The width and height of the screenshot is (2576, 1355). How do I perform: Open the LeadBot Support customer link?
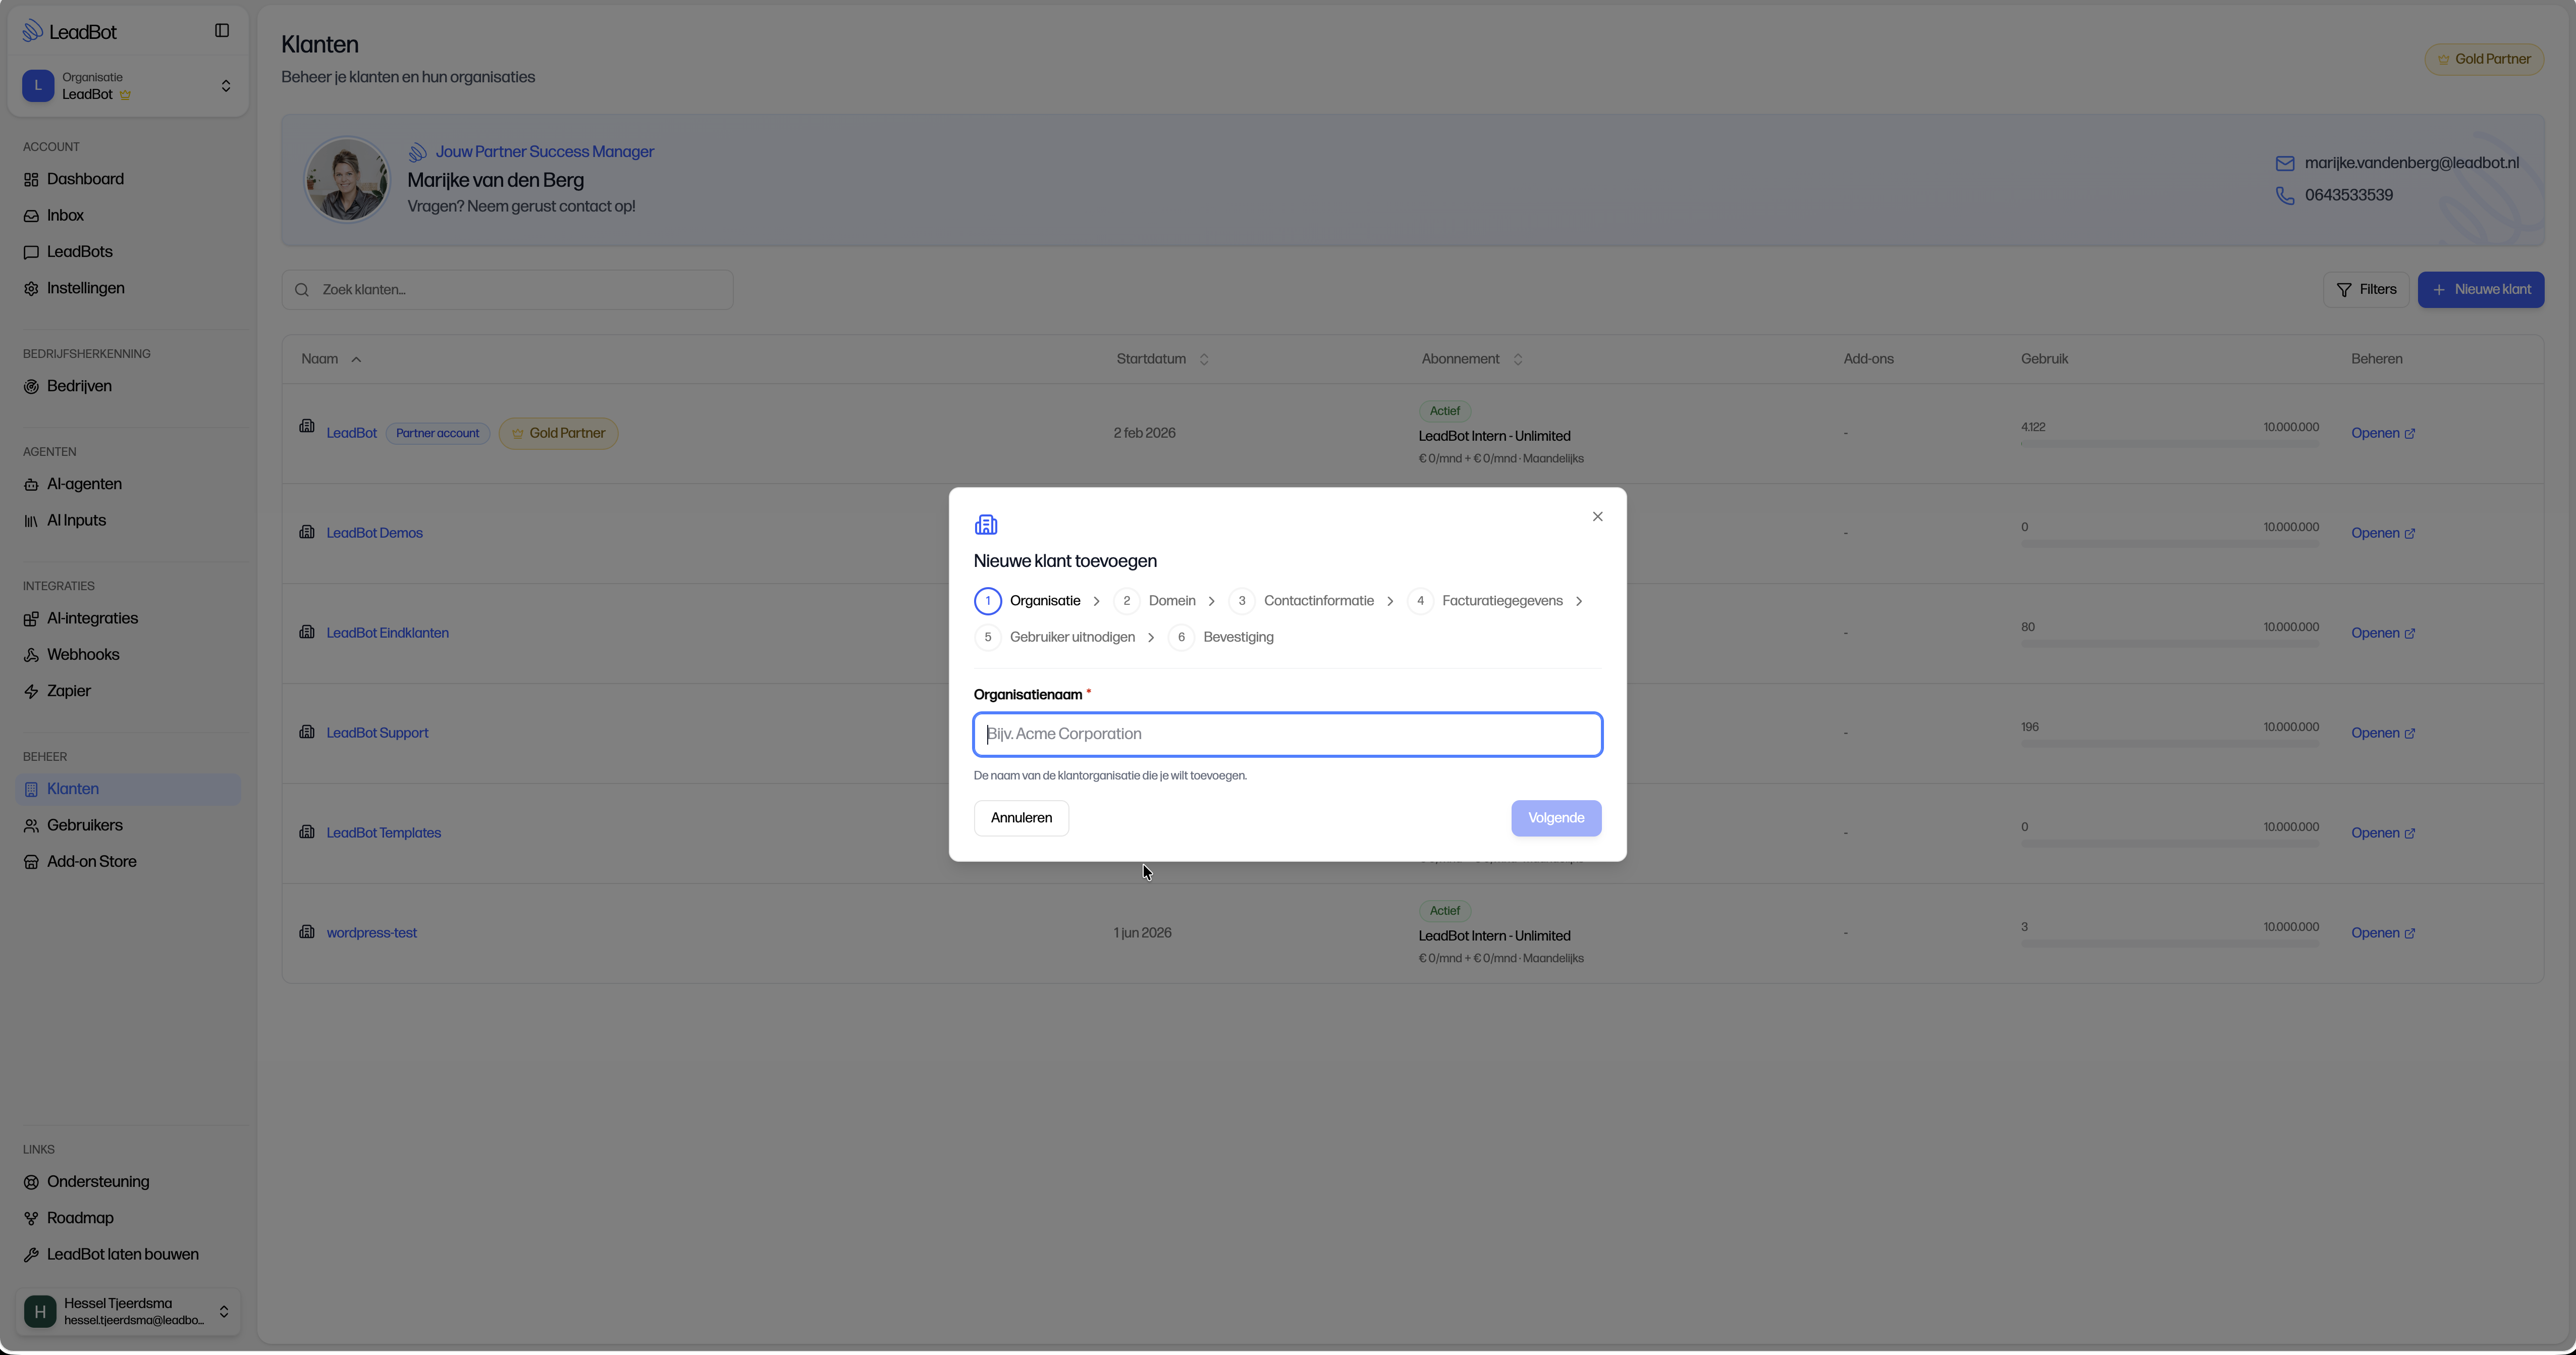[x=377, y=733]
